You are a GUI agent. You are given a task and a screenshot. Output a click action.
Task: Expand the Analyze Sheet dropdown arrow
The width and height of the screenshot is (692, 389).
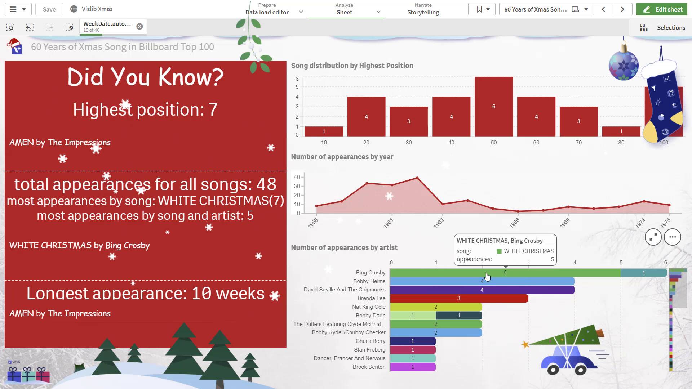point(378,12)
